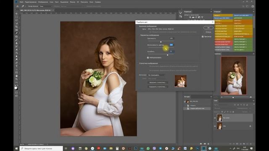
Task: Hide the top duplicate layer
Action: [x=215, y=118]
